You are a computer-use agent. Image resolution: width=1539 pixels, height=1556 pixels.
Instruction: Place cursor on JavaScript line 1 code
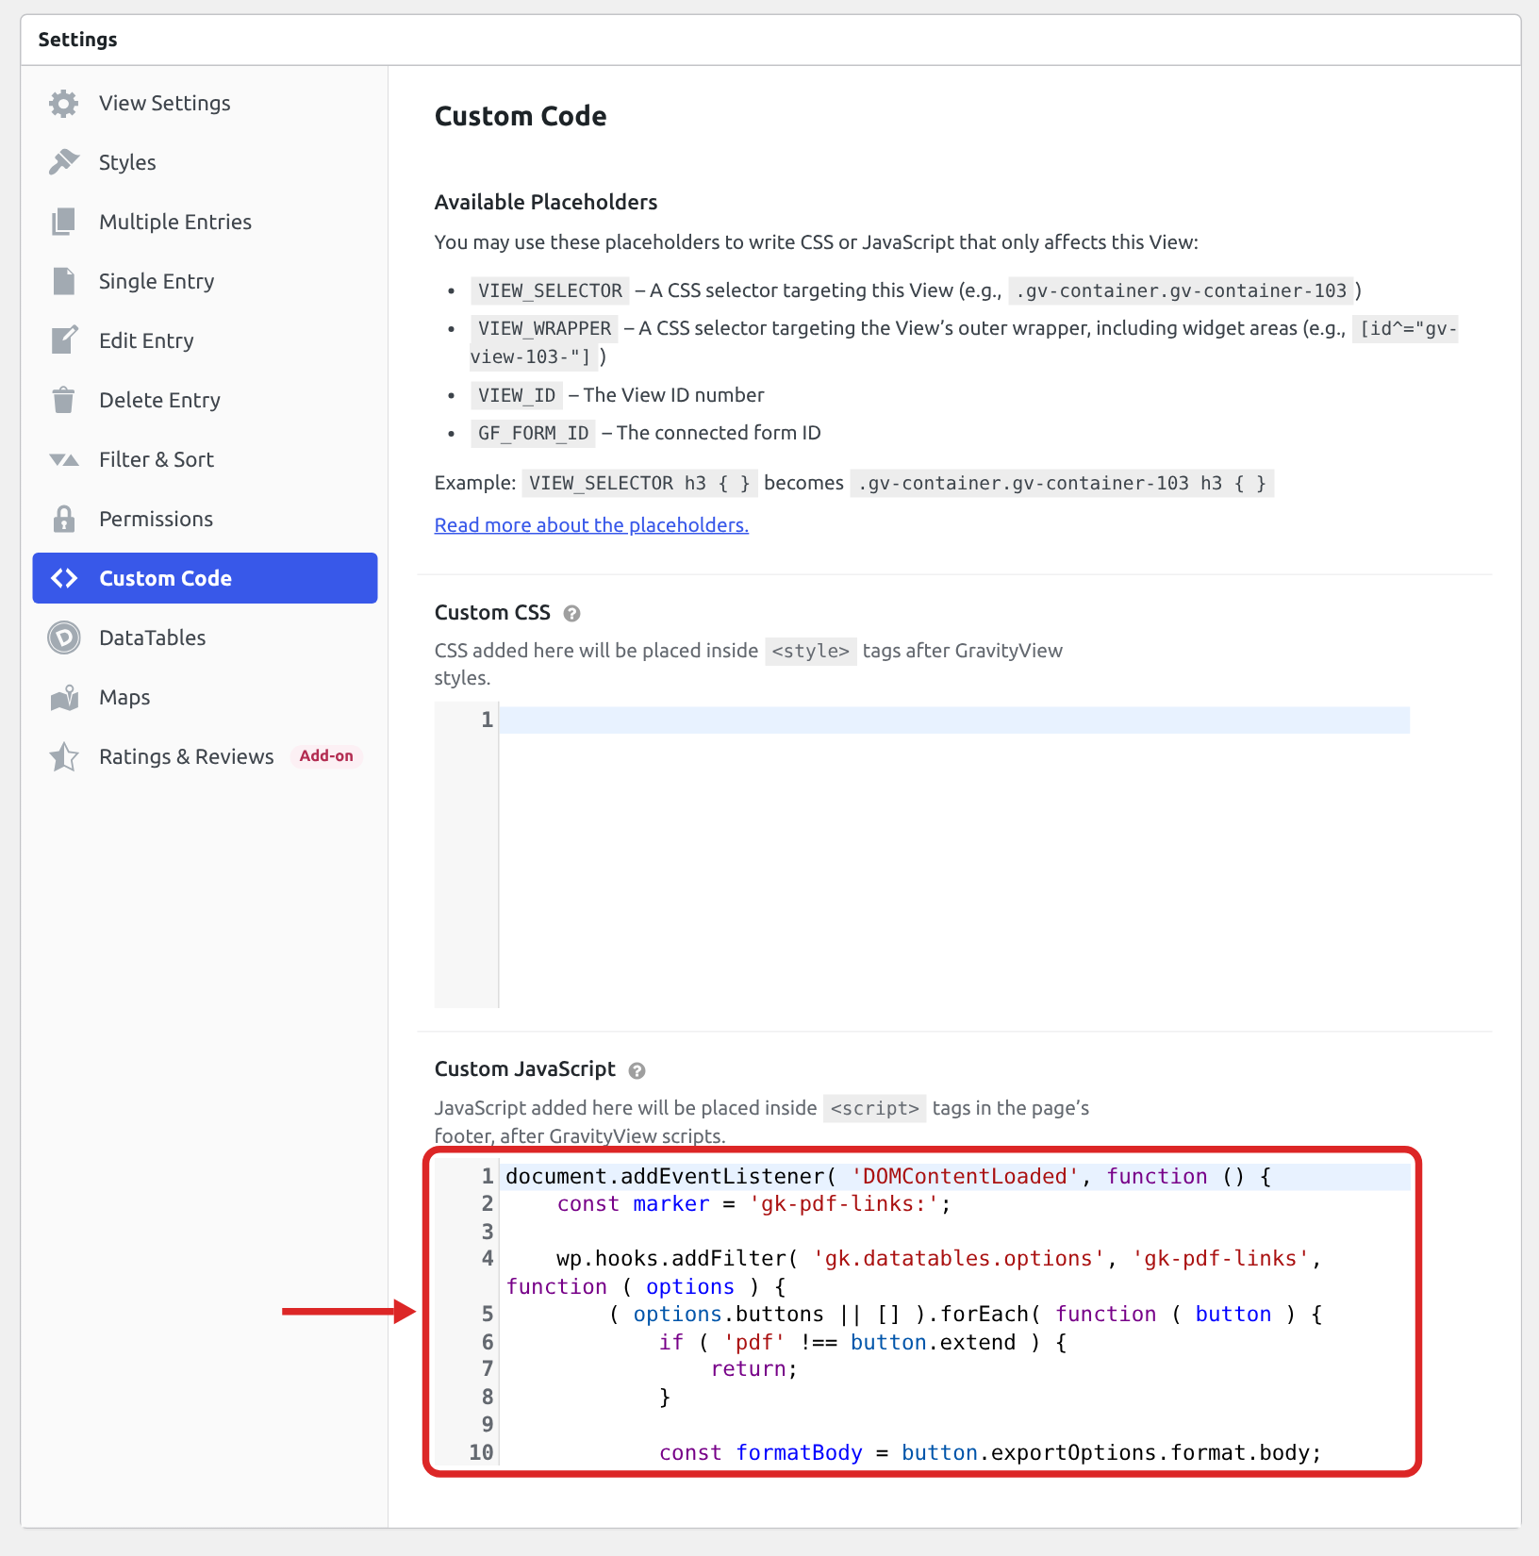tap(888, 1176)
